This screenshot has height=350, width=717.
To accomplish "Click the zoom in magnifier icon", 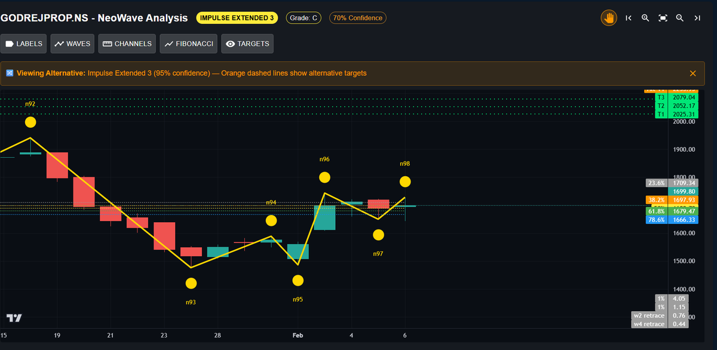I will click(x=645, y=18).
